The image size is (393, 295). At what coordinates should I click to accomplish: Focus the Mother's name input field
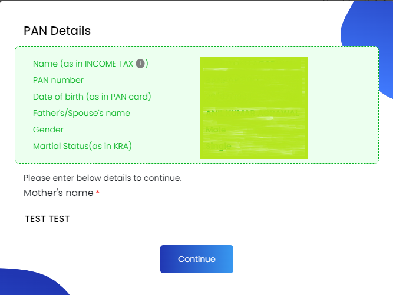(197, 219)
